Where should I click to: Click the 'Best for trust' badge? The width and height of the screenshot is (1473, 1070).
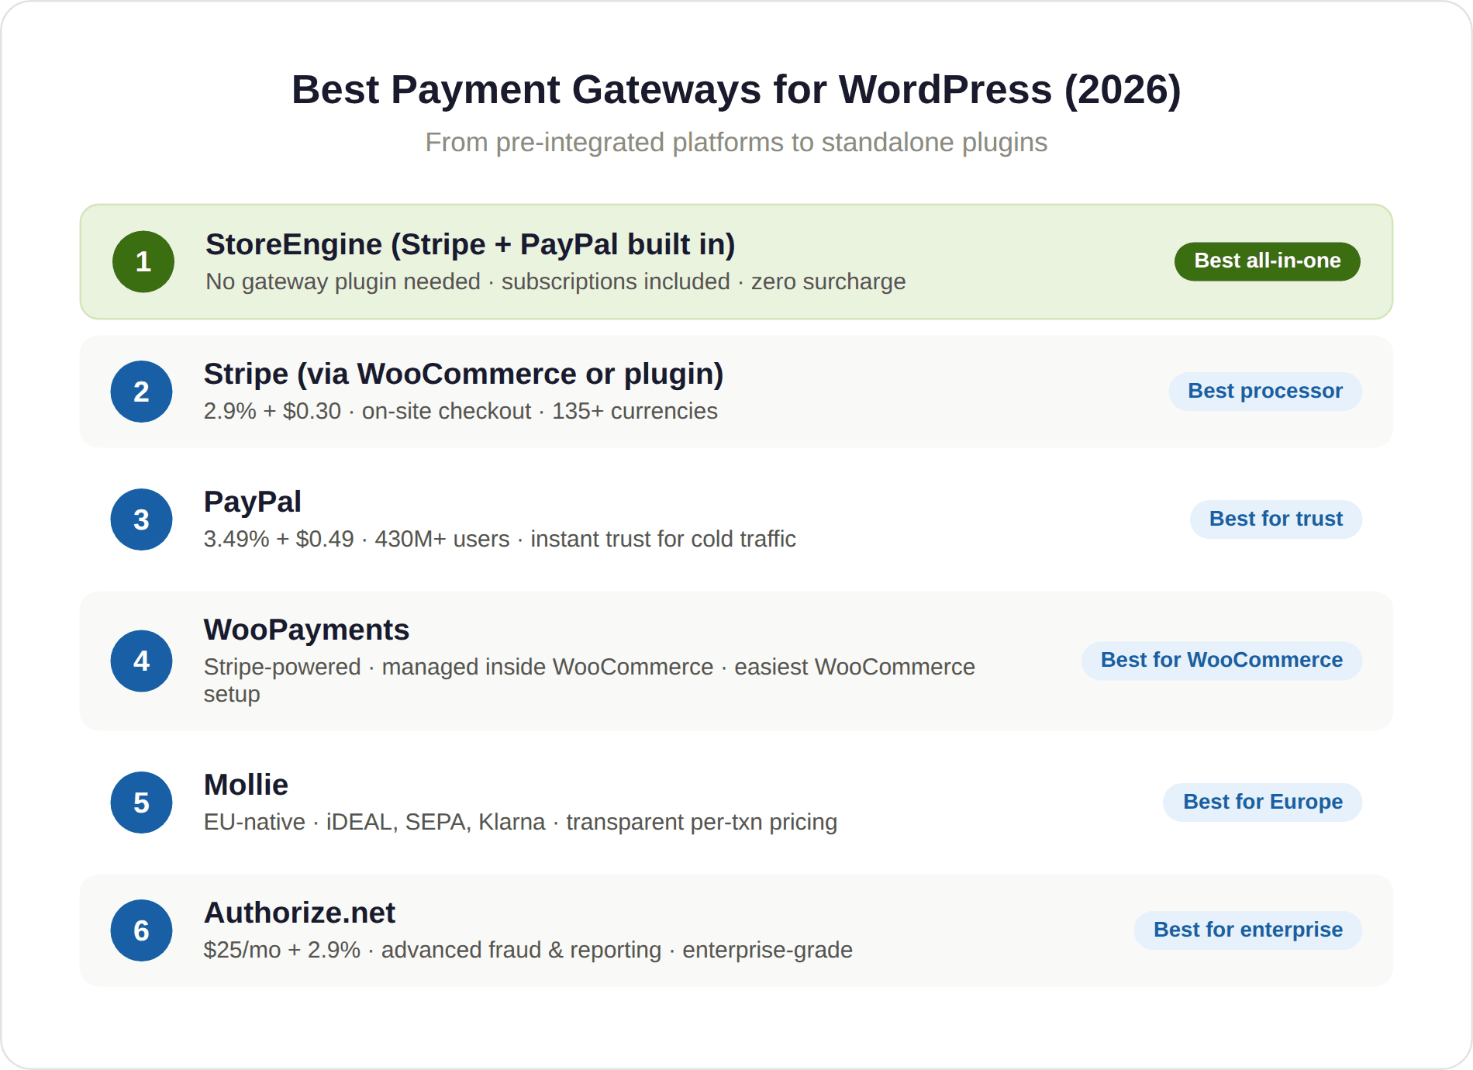pos(1276,519)
